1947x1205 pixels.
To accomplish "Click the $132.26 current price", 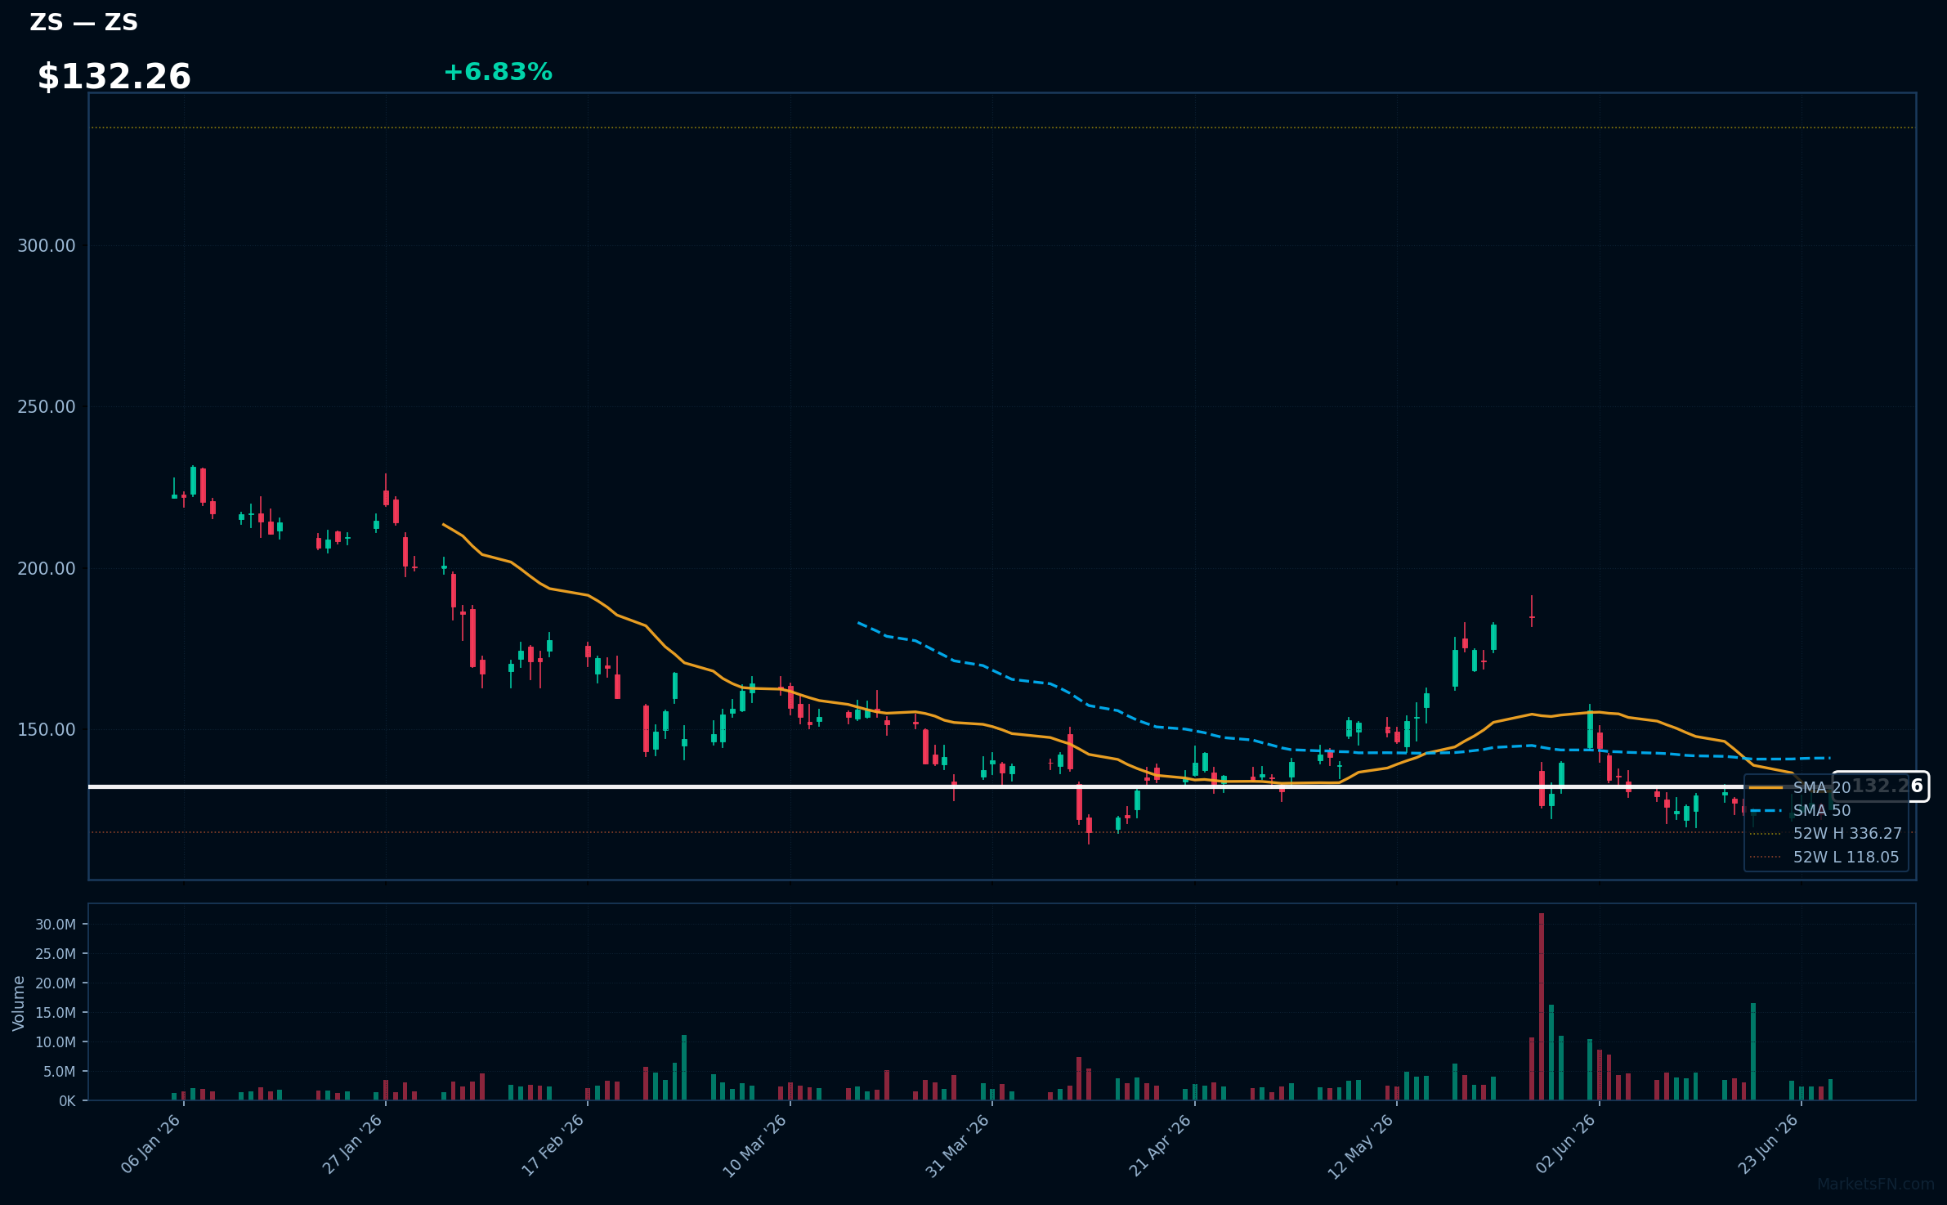I will click(x=114, y=77).
